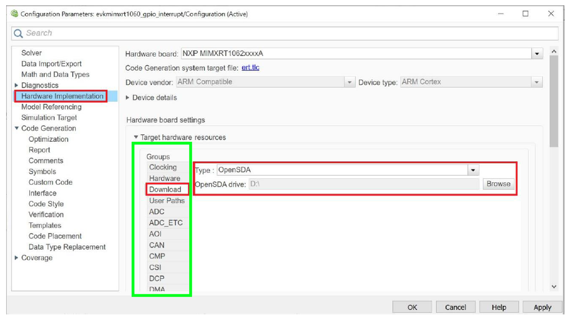Click the Search input field

pyautogui.click(x=285, y=33)
